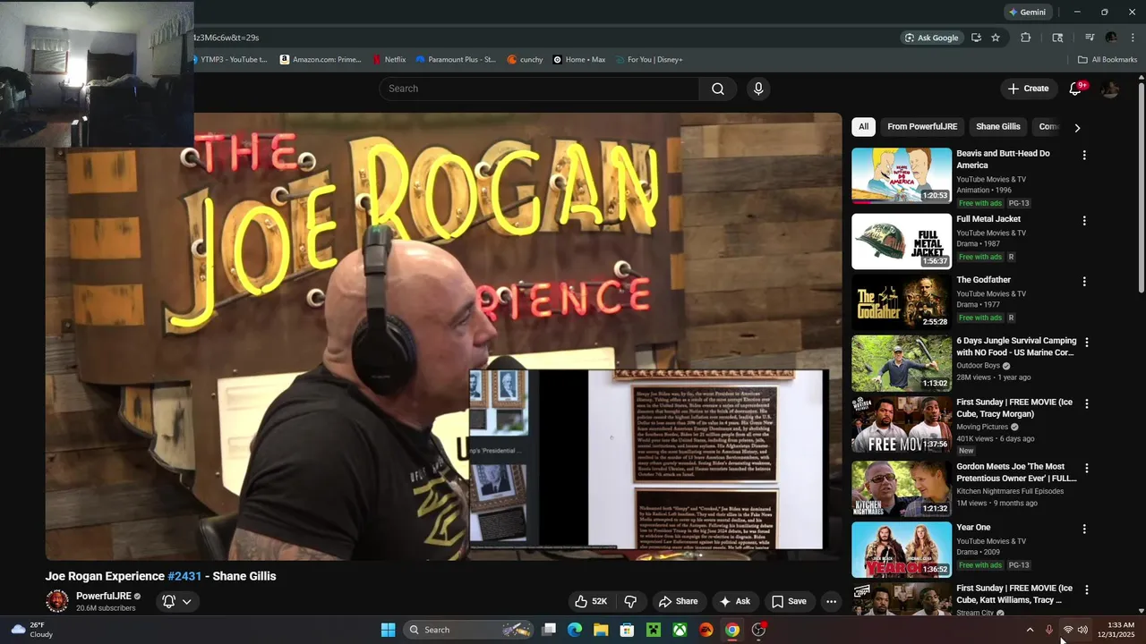Screen dimensions: 1146x644
Task: Open Chrome media controls icon
Action: click(x=1090, y=38)
